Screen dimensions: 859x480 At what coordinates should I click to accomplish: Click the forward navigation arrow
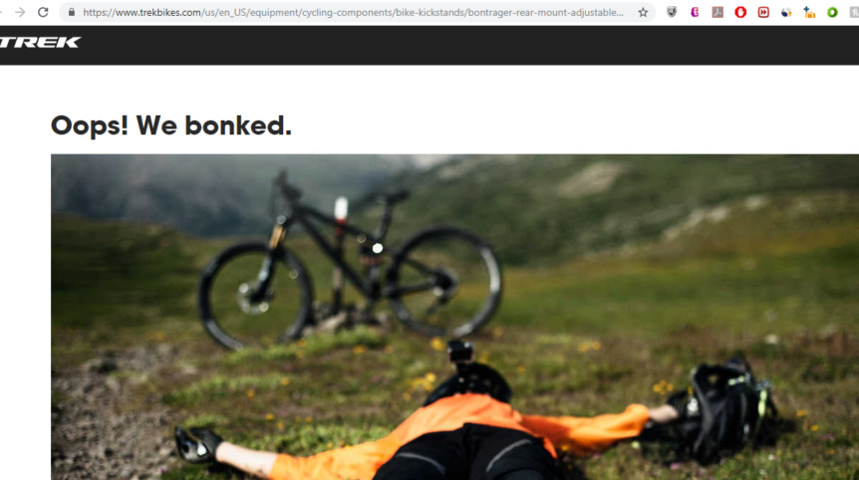tap(20, 12)
